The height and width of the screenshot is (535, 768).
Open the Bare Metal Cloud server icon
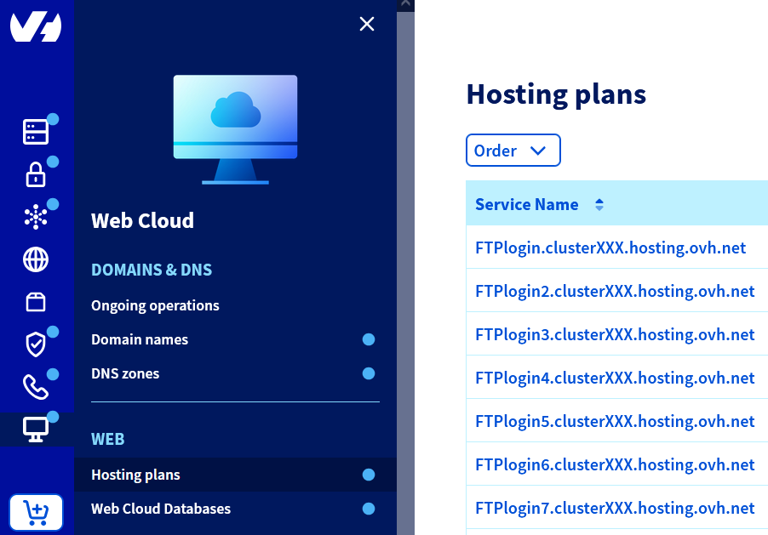coord(35,132)
